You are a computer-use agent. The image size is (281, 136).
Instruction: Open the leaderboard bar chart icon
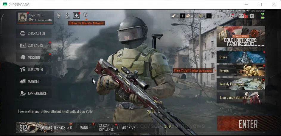(220, 16)
